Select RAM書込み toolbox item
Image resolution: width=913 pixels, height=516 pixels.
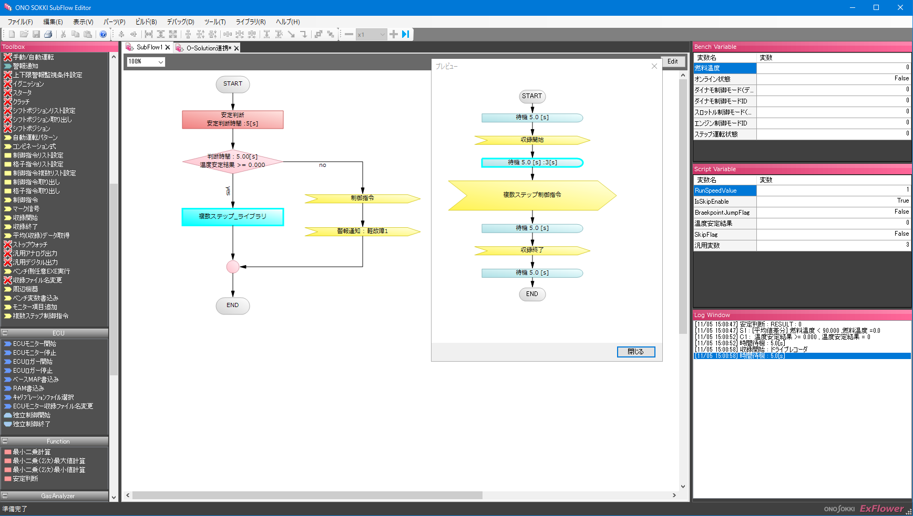pos(28,388)
